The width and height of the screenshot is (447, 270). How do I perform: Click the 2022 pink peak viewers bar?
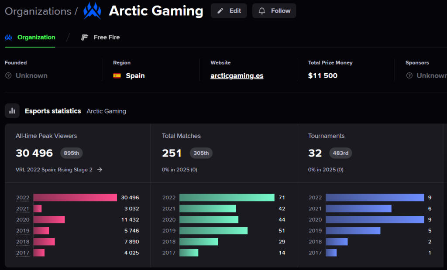75,197
